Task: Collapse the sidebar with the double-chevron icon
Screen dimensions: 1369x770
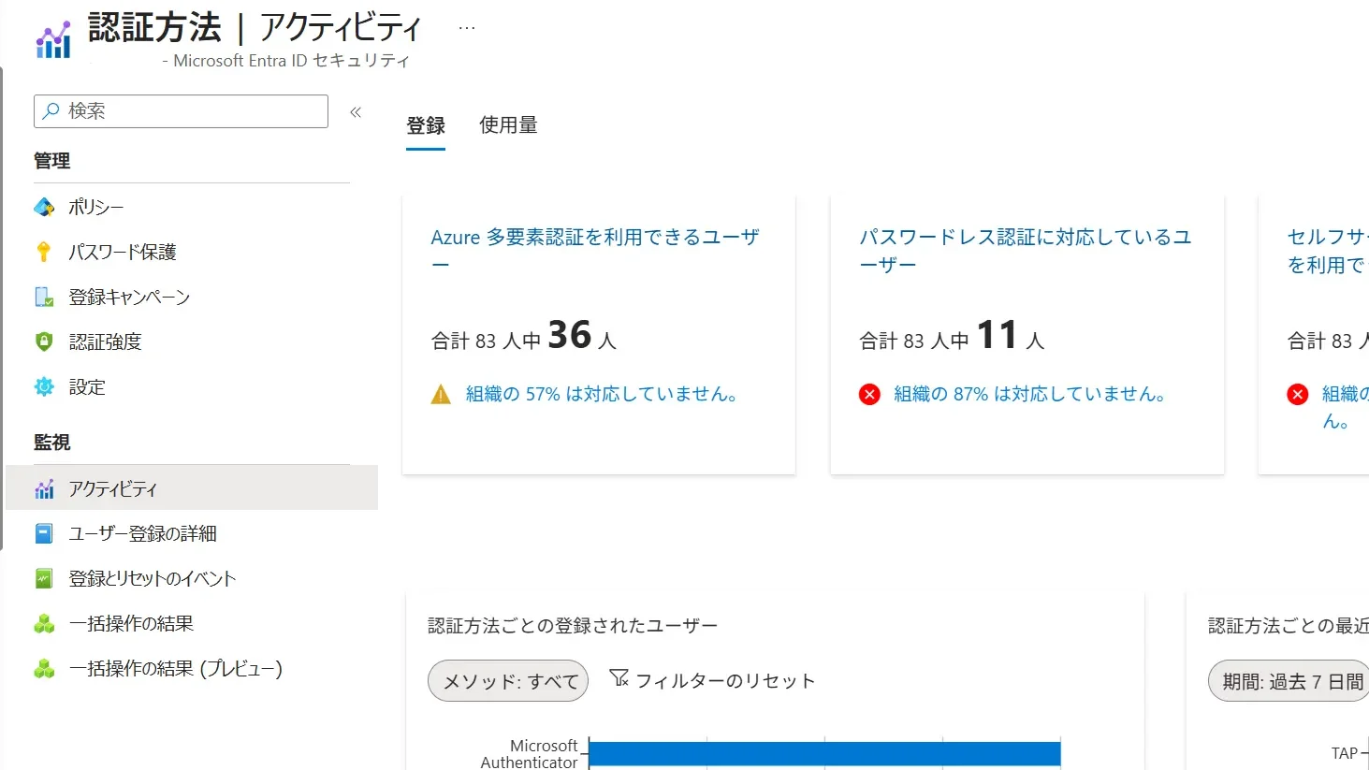Action: (356, 112)
